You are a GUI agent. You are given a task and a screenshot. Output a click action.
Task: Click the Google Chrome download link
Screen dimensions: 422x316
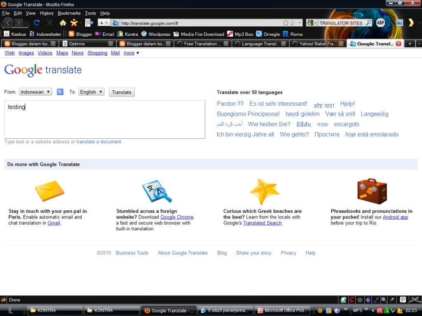177,217
